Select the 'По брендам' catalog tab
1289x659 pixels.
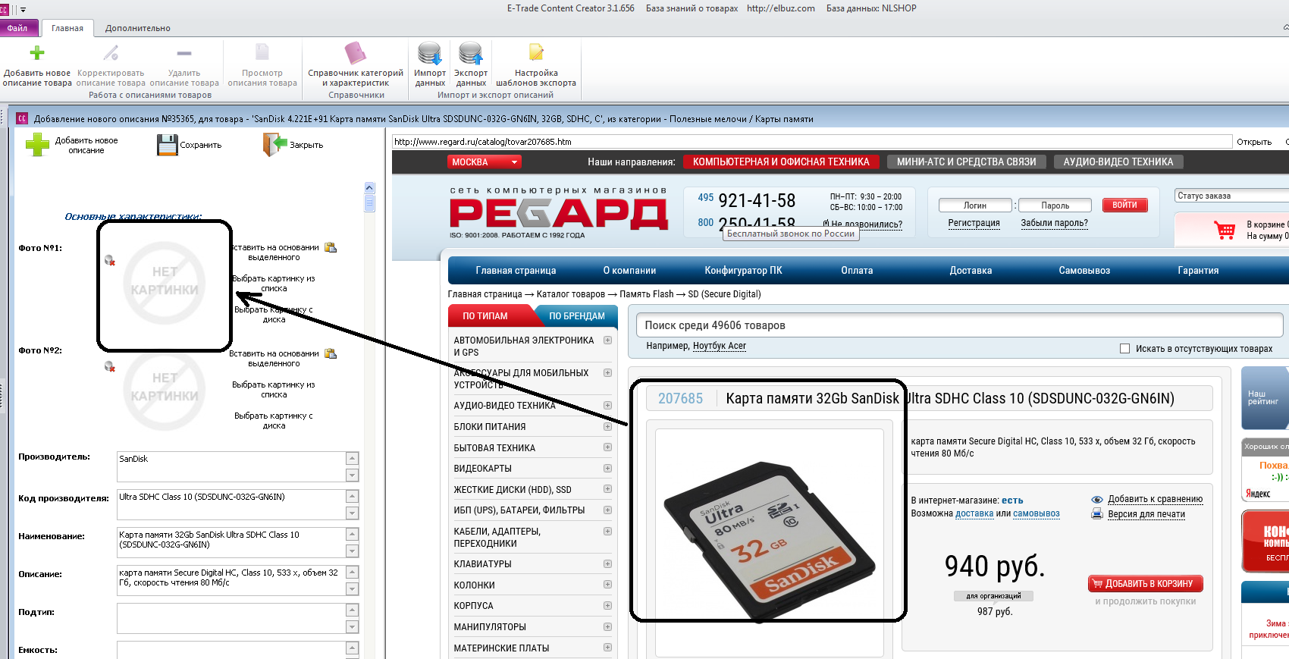[576, 316]
